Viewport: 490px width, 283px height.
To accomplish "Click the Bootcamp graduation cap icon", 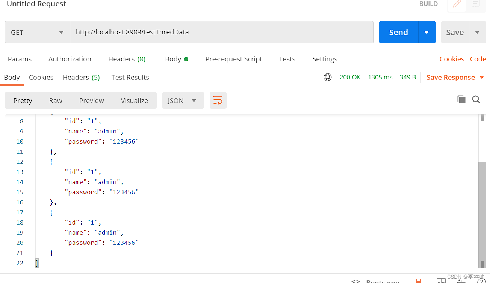I will coord(356,281).
